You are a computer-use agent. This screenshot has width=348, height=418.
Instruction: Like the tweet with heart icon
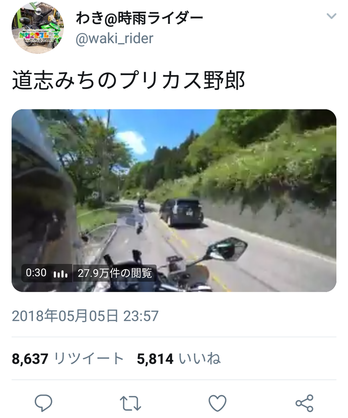(x=217, y=403)
